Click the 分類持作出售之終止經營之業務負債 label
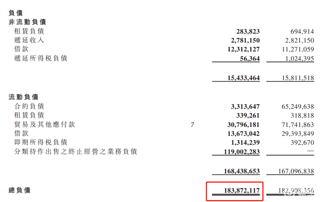This screenshot has width=320, height=202. [75, 152]
